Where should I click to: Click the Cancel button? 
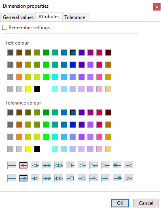[x=146, y=203]
